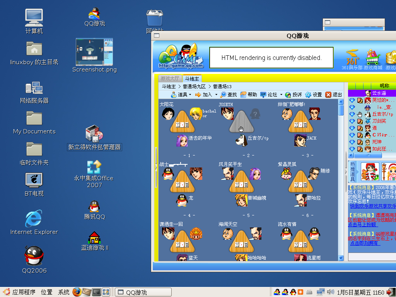Click the 加入 toolbar button
Viewport: 396px width, 297px height.
pyautogui.click(x=204, y=95)
